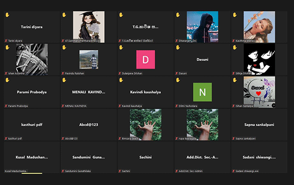Click muted mic icon beside Sachini label

click(120, 171)
